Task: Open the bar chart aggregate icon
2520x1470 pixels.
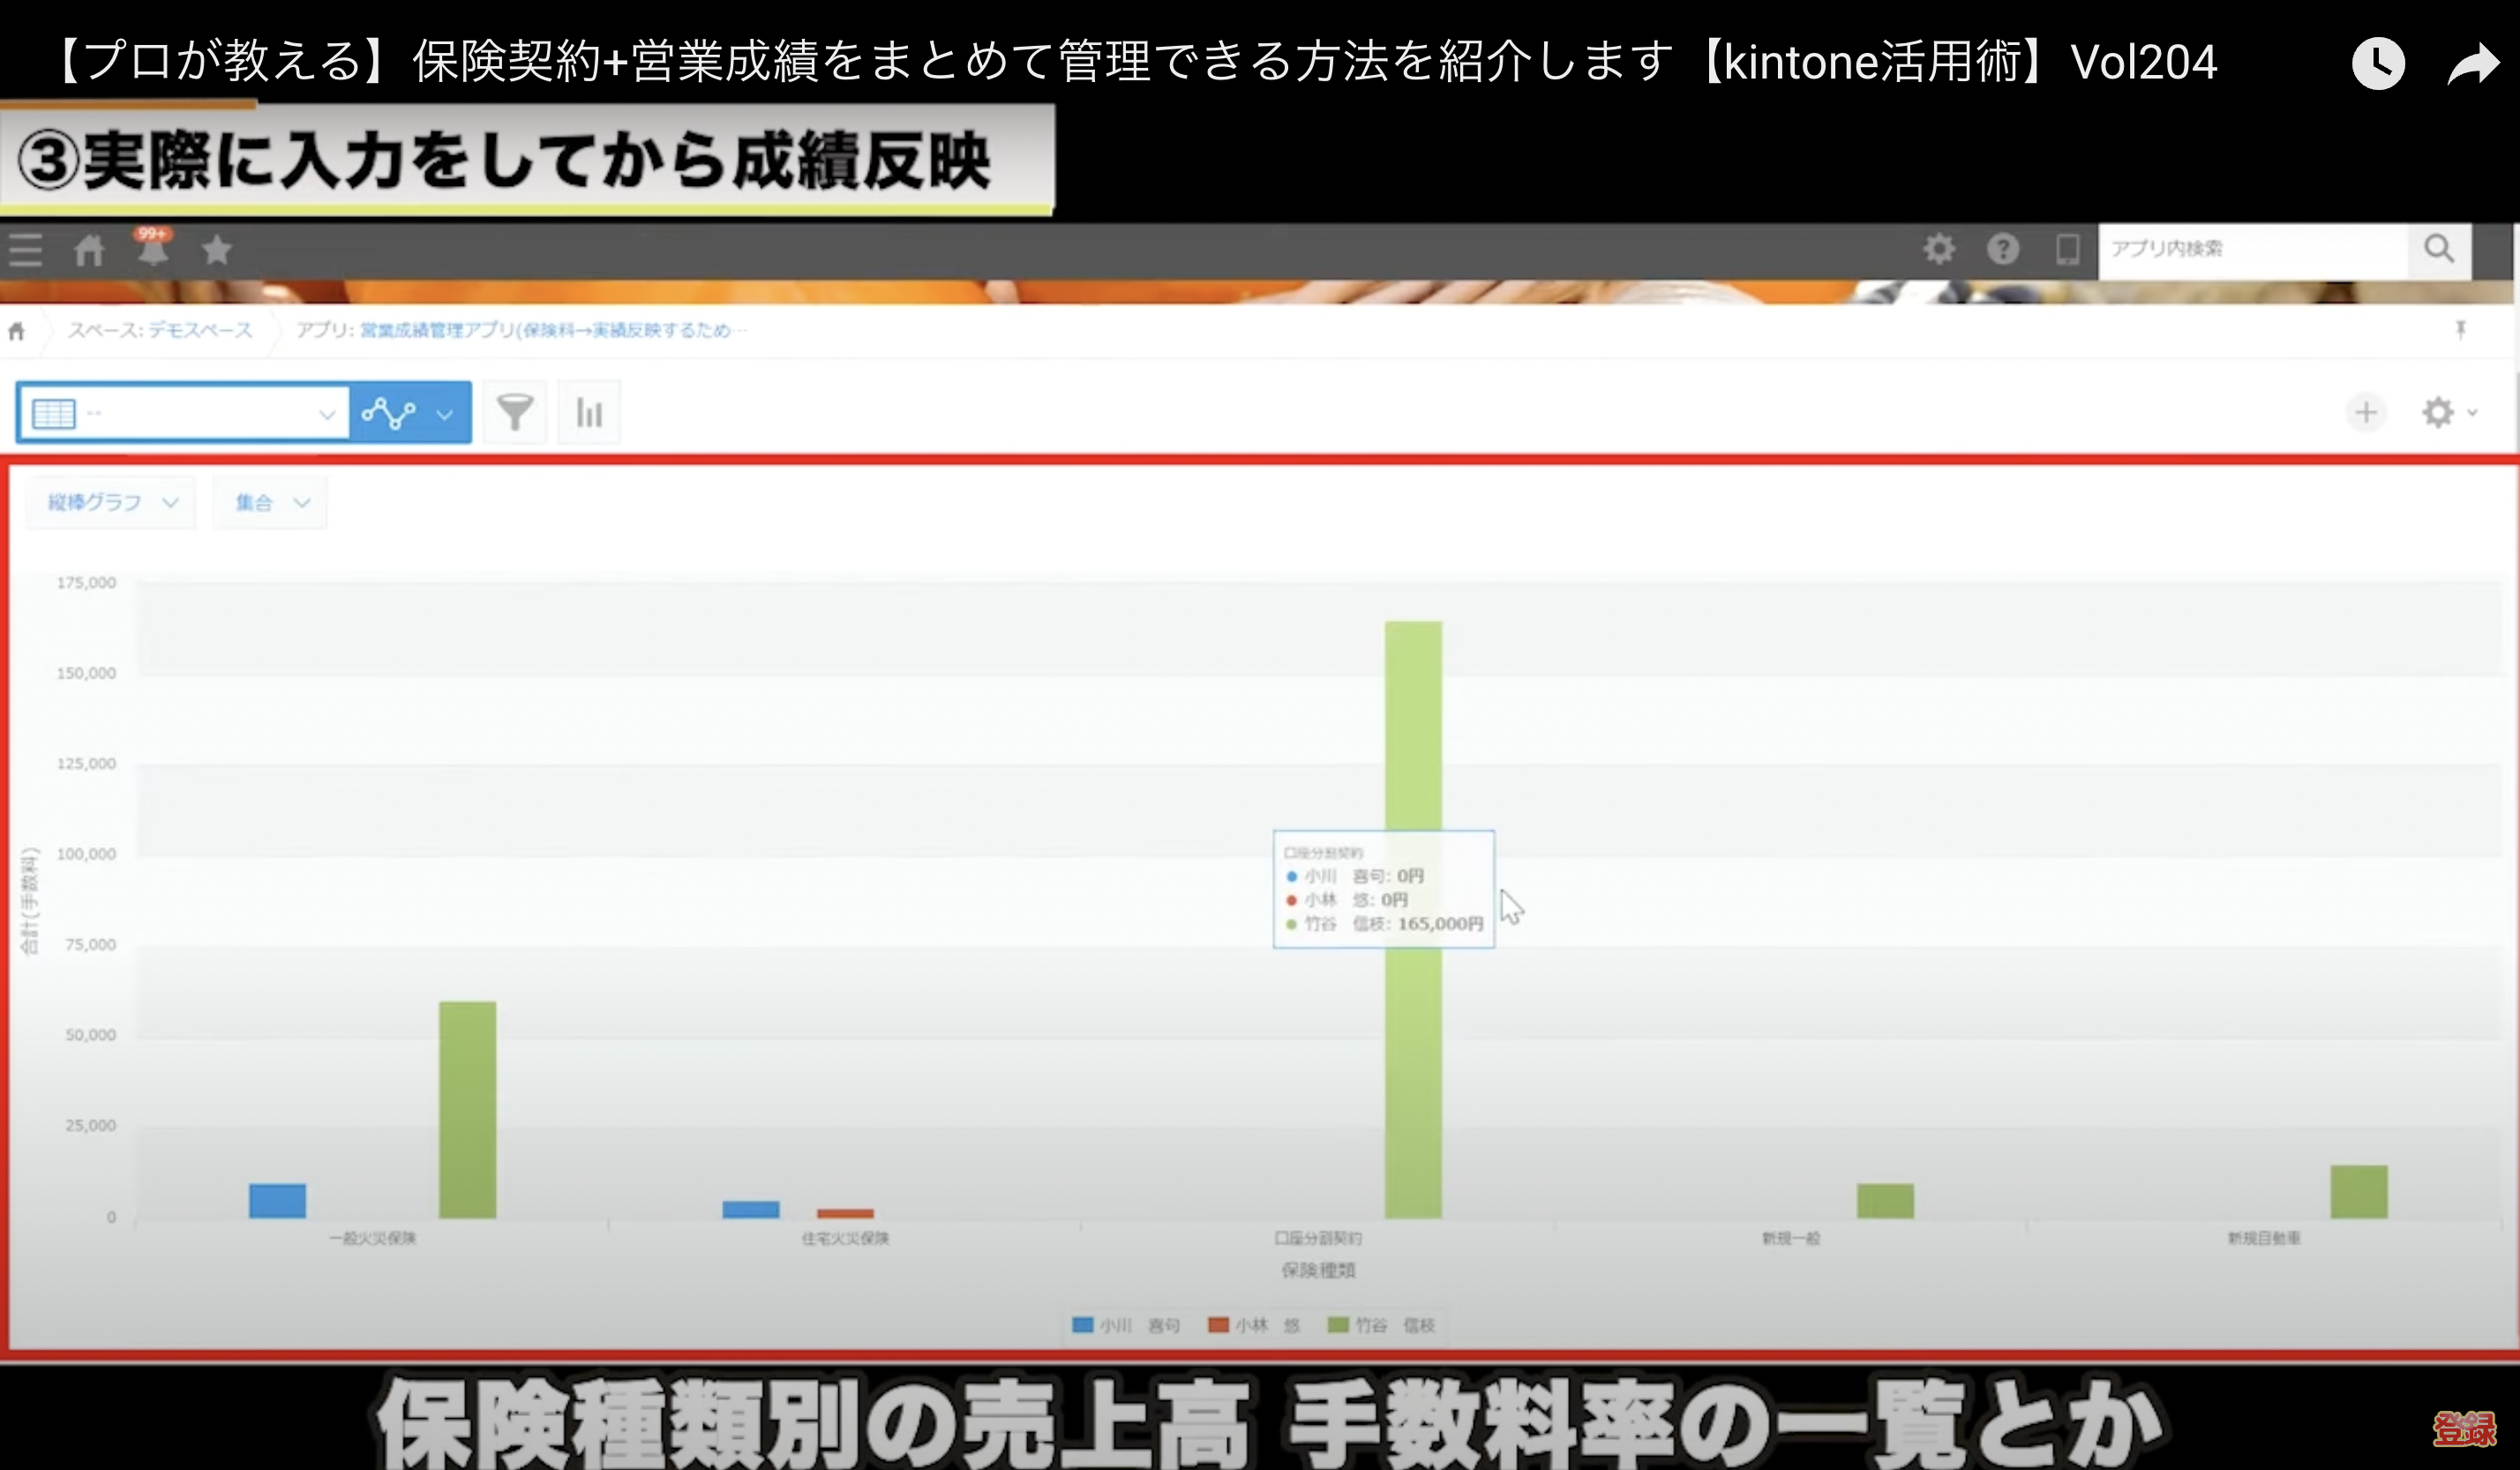Action: (589, 412)
